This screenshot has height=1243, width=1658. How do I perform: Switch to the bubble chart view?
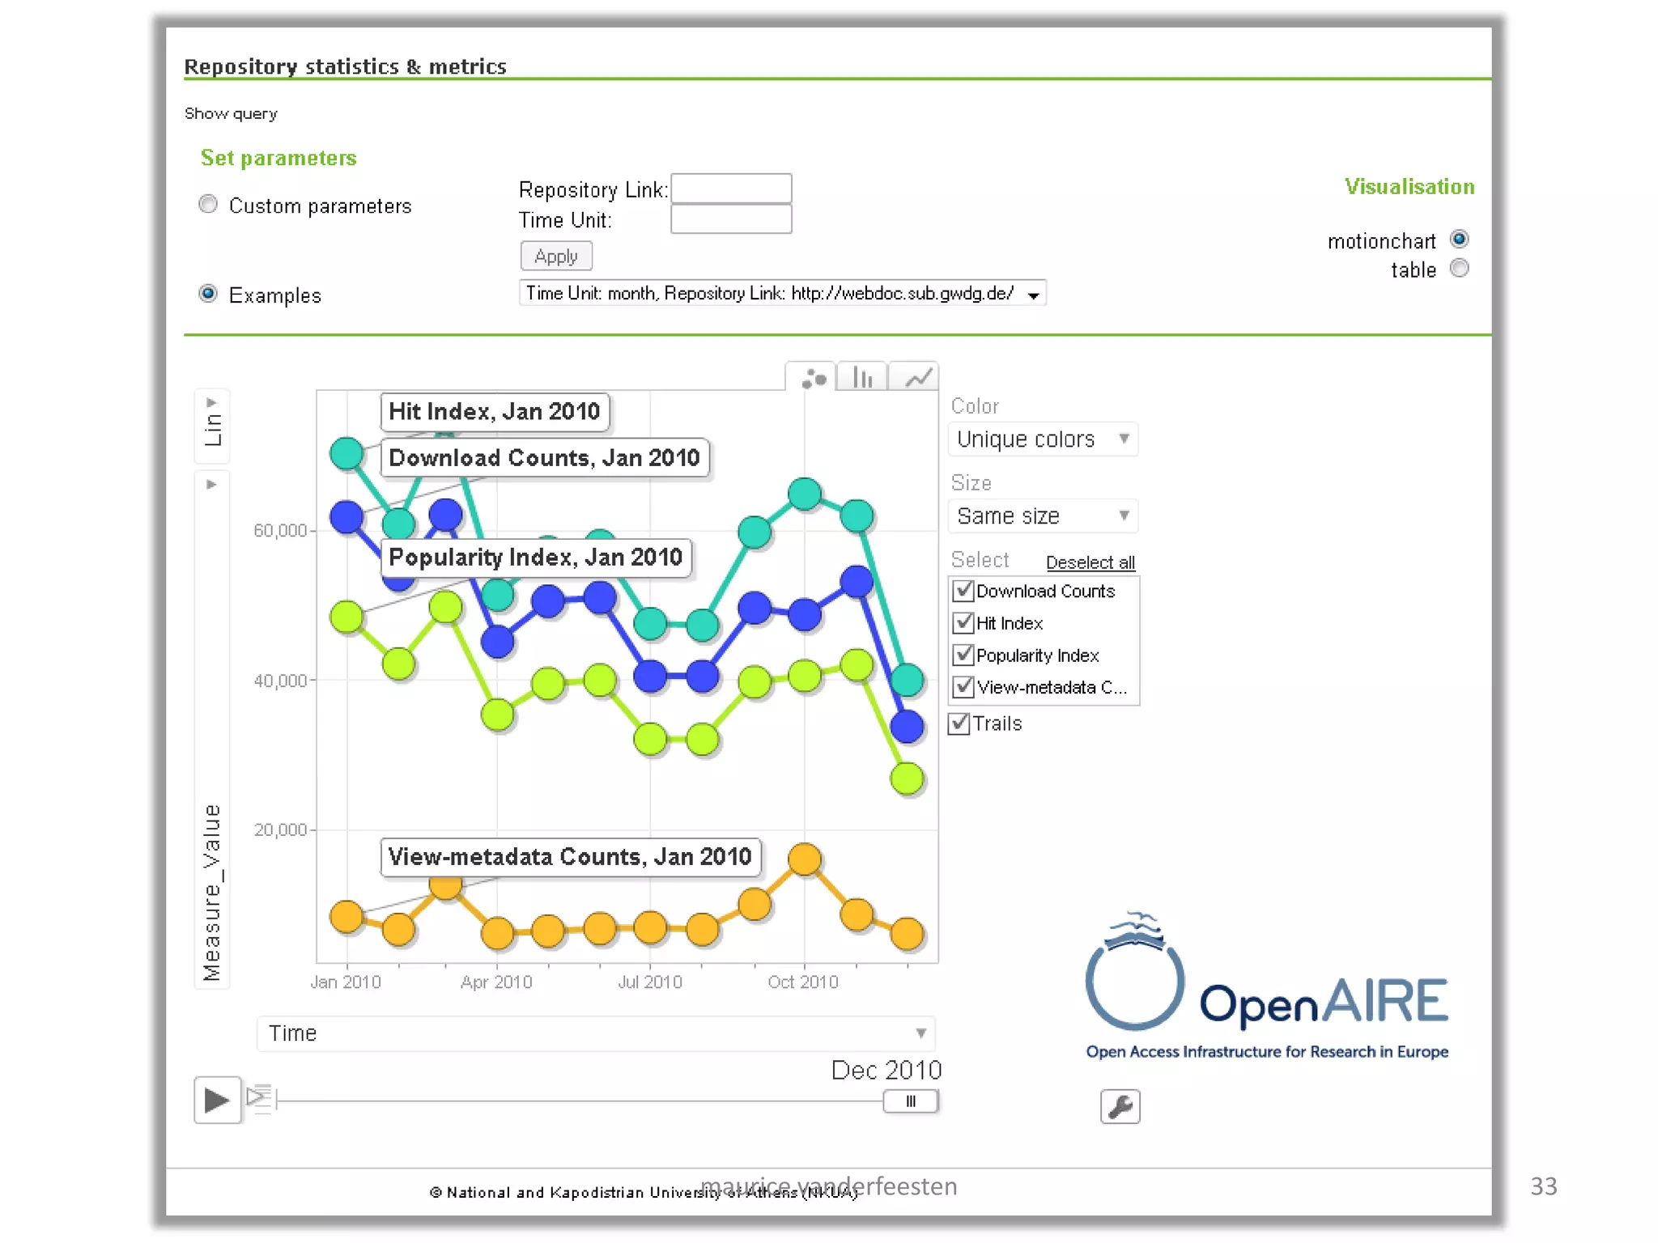(x=813, y=378)
